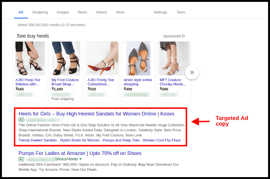The width and height of the screenshot is (270, 179).
Task: Click the Ad badge under Koovs title
Action: [x=21, y=120]
